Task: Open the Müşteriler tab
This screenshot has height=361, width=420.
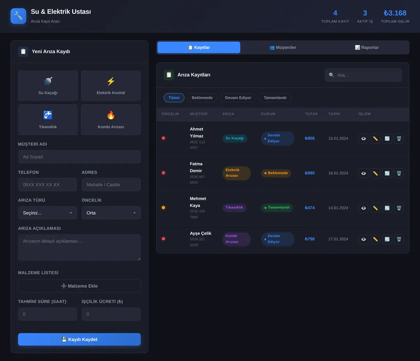Action: point(283,48)
